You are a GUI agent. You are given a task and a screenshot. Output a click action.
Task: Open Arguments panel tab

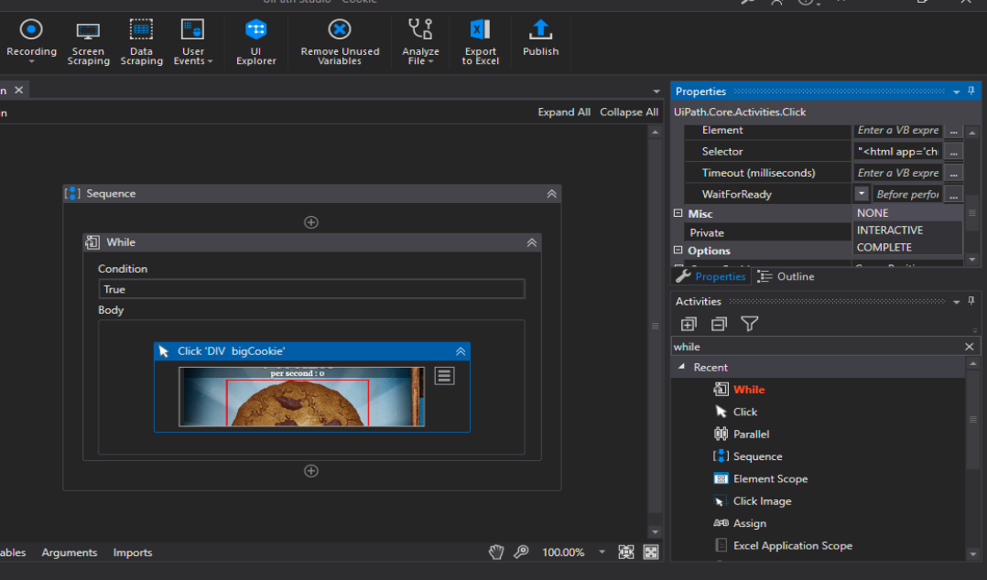pos(70,553)
